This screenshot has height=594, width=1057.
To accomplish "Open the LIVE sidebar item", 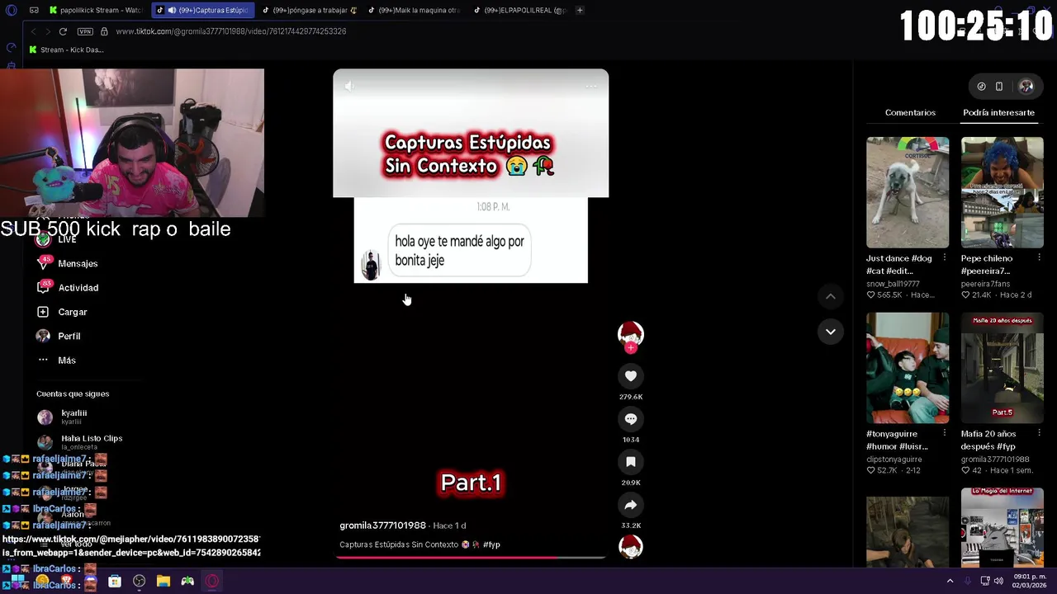I will pyautogui.click(x=58, y=239).
